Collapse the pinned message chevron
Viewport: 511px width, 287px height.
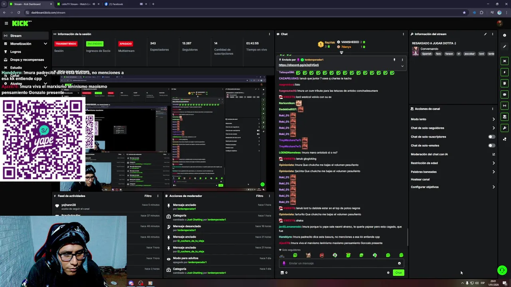click(x=402, y=66)
